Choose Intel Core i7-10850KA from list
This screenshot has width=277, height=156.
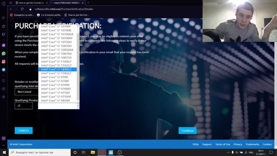pos(58,50)
